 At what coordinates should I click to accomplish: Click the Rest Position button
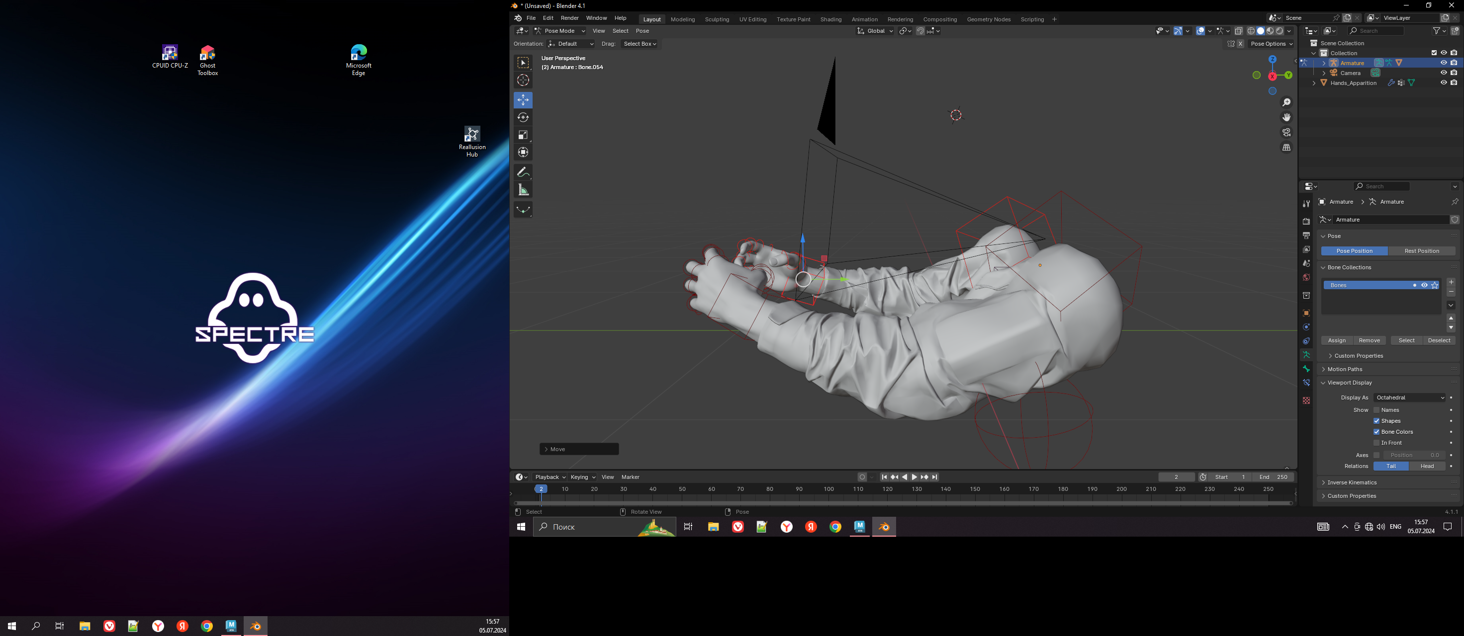point(1421,251)
